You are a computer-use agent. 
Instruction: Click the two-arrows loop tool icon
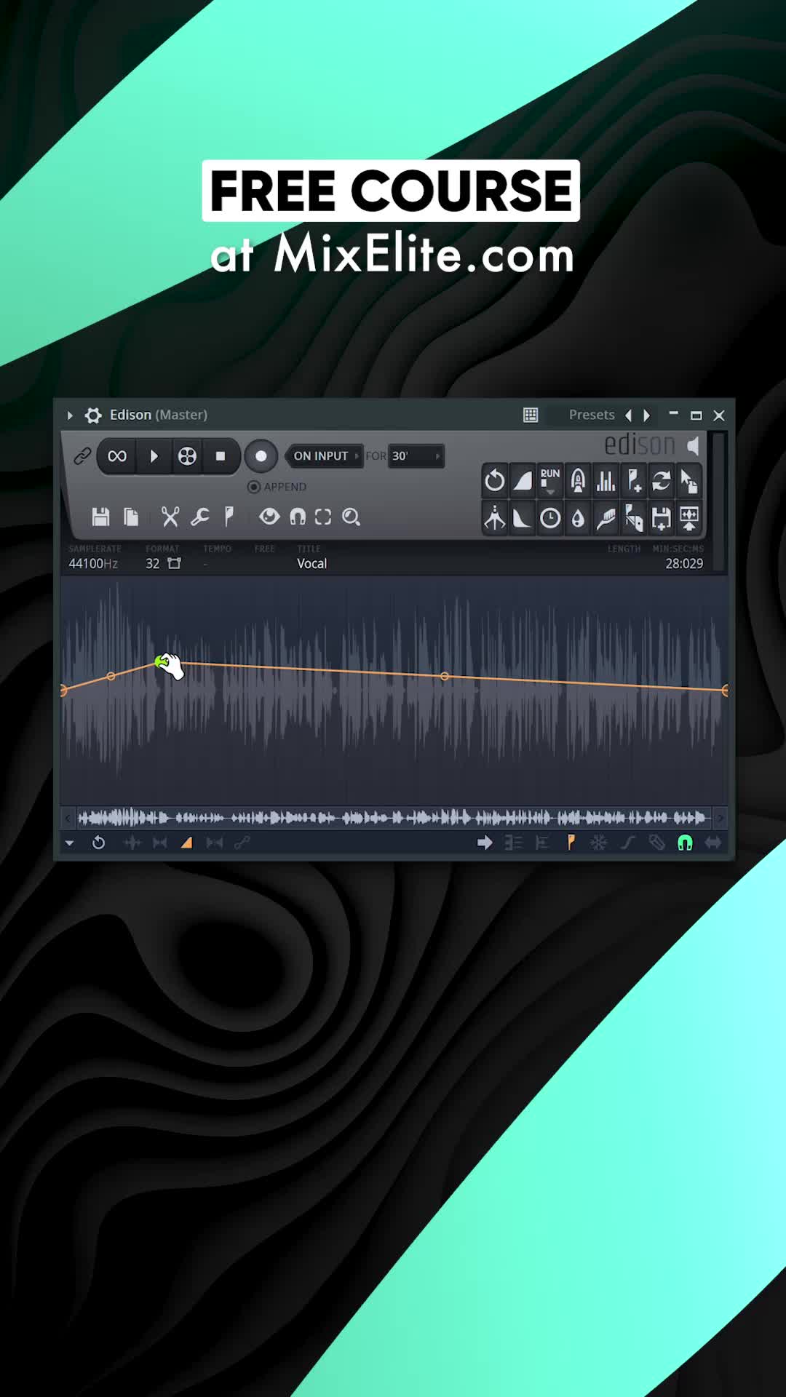[662, 480]
